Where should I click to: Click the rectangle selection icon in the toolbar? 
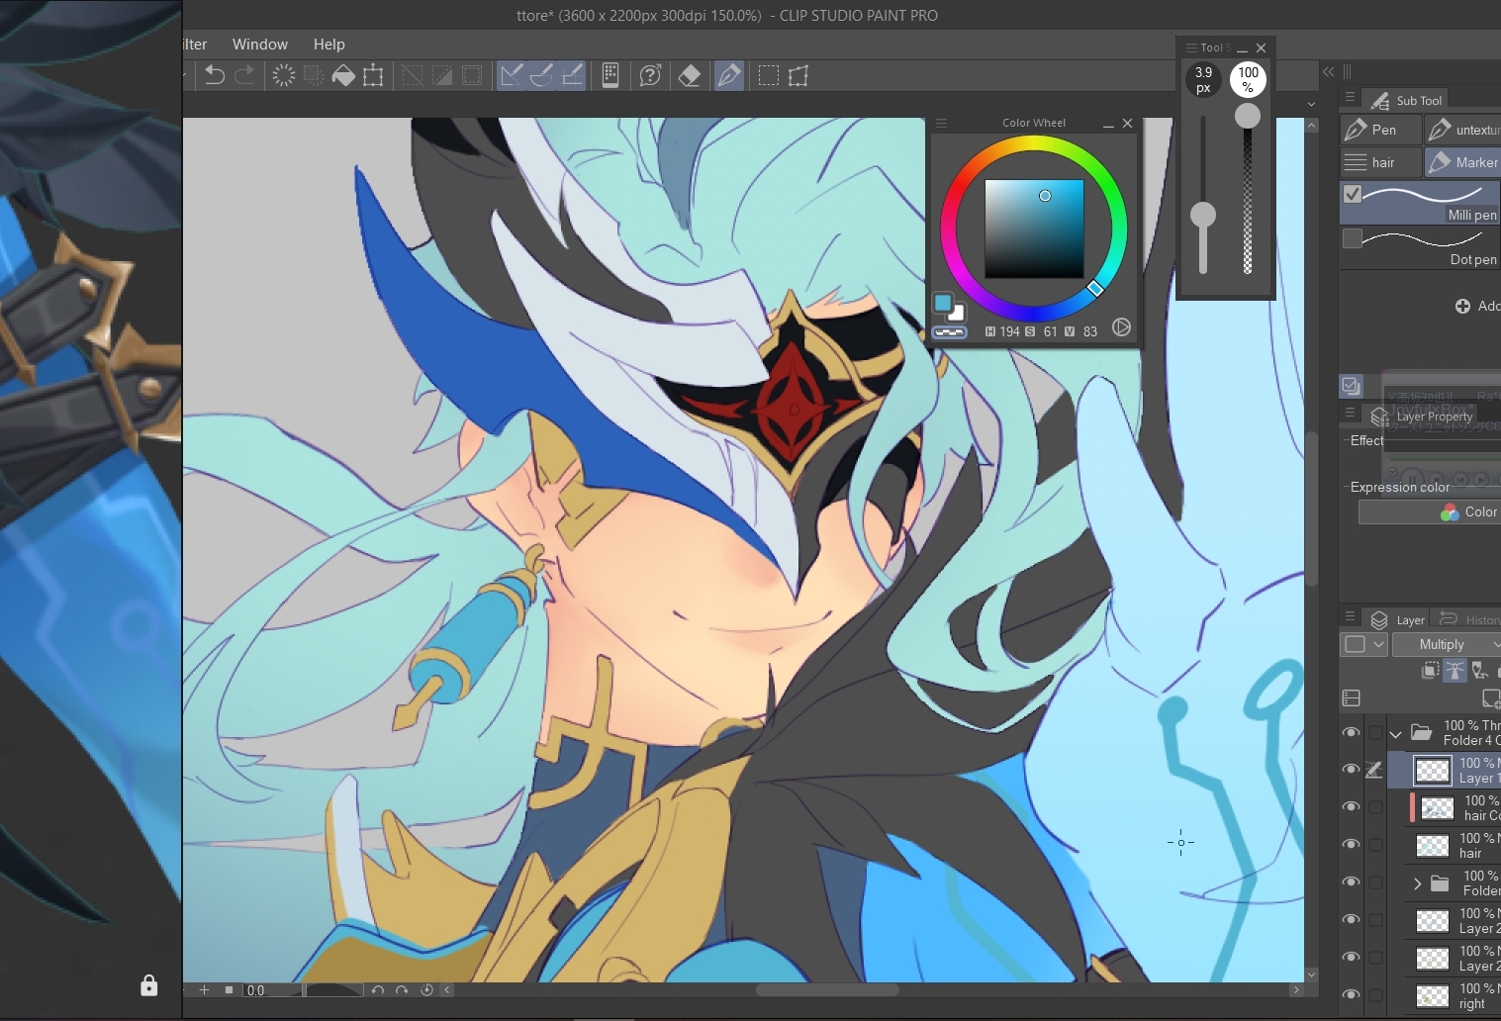point(768,76)
